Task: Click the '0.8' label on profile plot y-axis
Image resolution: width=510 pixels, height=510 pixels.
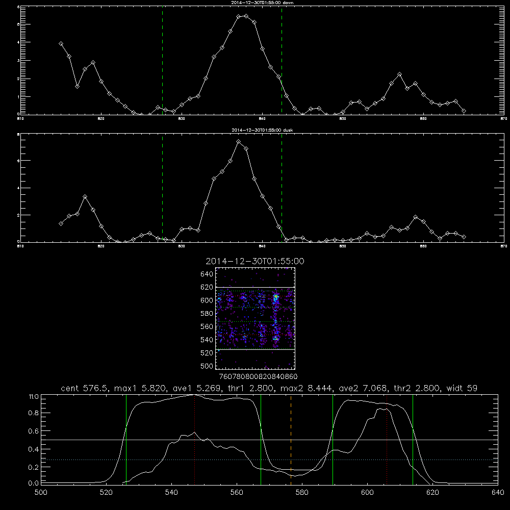Action: (34, 413)
